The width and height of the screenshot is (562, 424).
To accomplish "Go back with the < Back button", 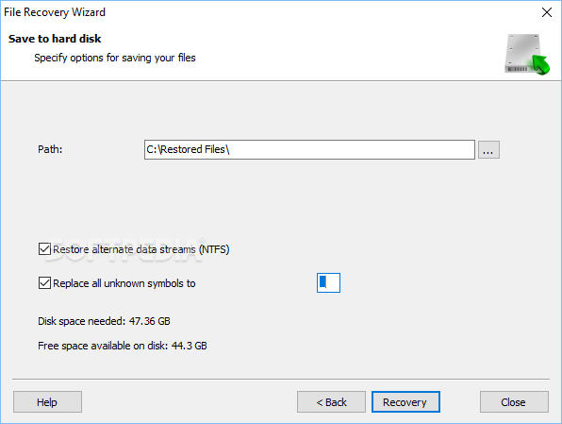I will pyautogui.click(x=331, y=401).
